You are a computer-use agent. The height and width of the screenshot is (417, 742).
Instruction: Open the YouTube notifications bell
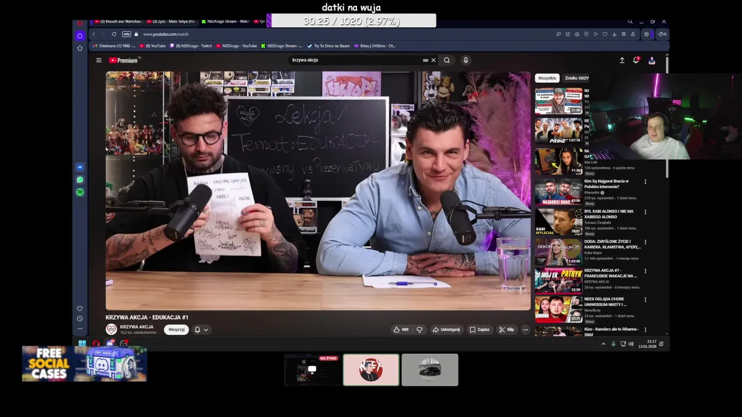point(636,60)
